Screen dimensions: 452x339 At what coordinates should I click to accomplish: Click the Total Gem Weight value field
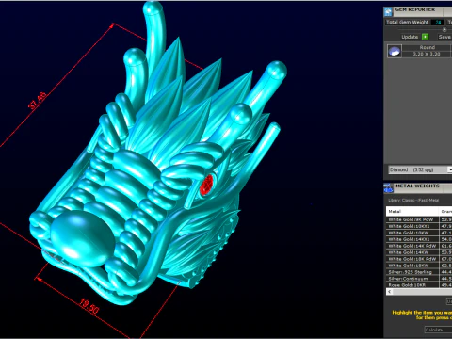438,23
